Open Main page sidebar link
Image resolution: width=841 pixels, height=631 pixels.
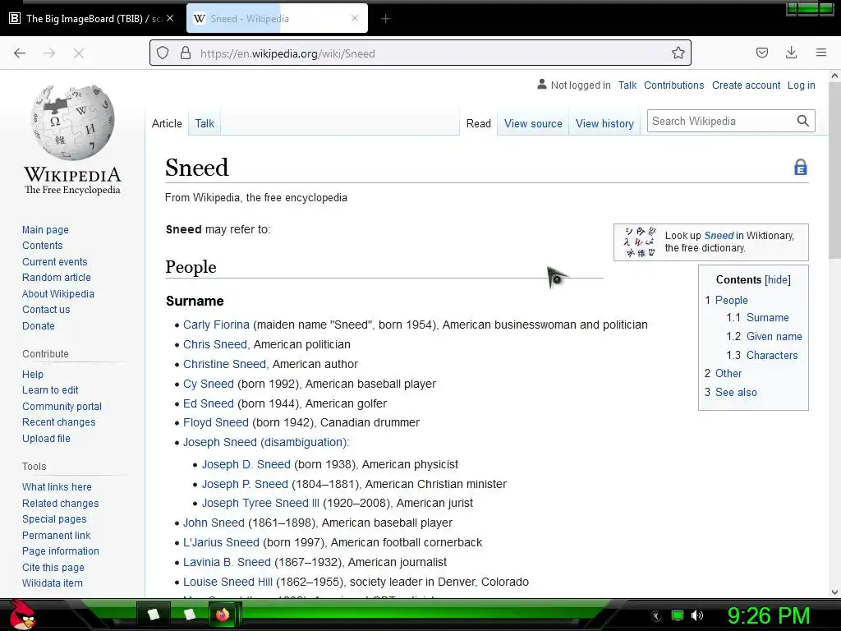coord(46,230)
